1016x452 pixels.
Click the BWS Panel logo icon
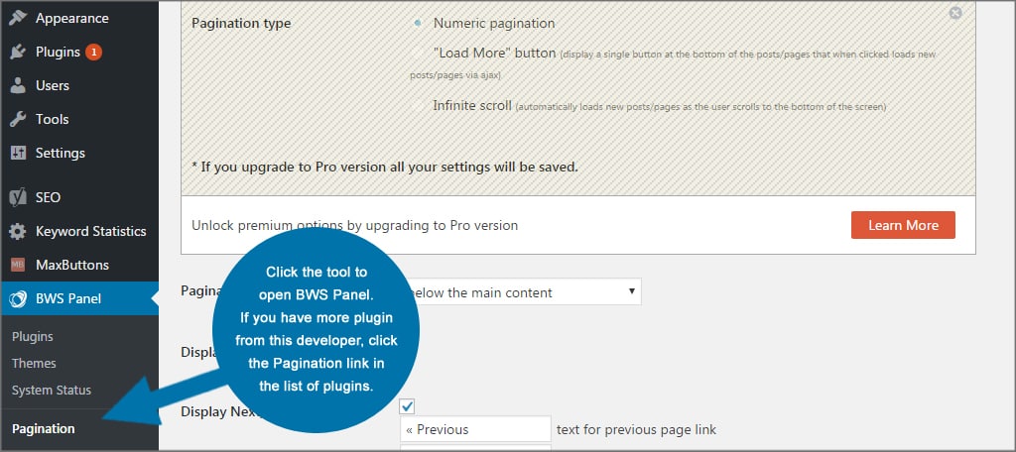coord(18,298)
